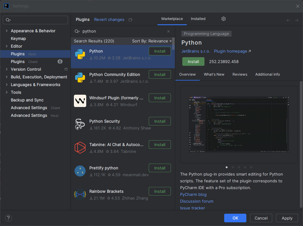Go back with the left arrow
Screen dimensions: 303x226
click(x=288, y=20)
